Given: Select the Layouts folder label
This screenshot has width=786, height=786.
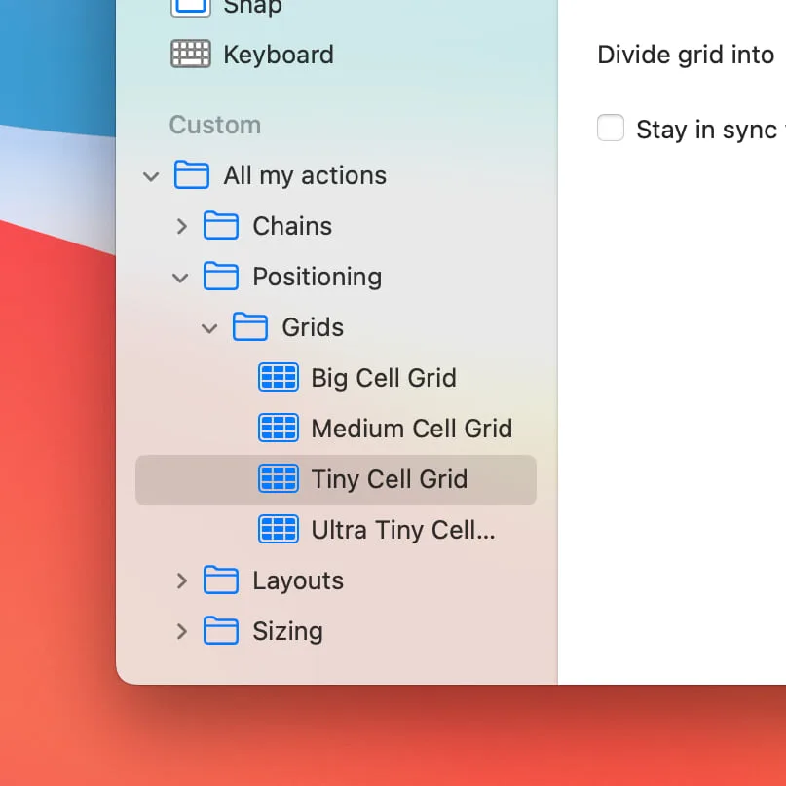Looking at the screenshot, I should click(298, 581).
